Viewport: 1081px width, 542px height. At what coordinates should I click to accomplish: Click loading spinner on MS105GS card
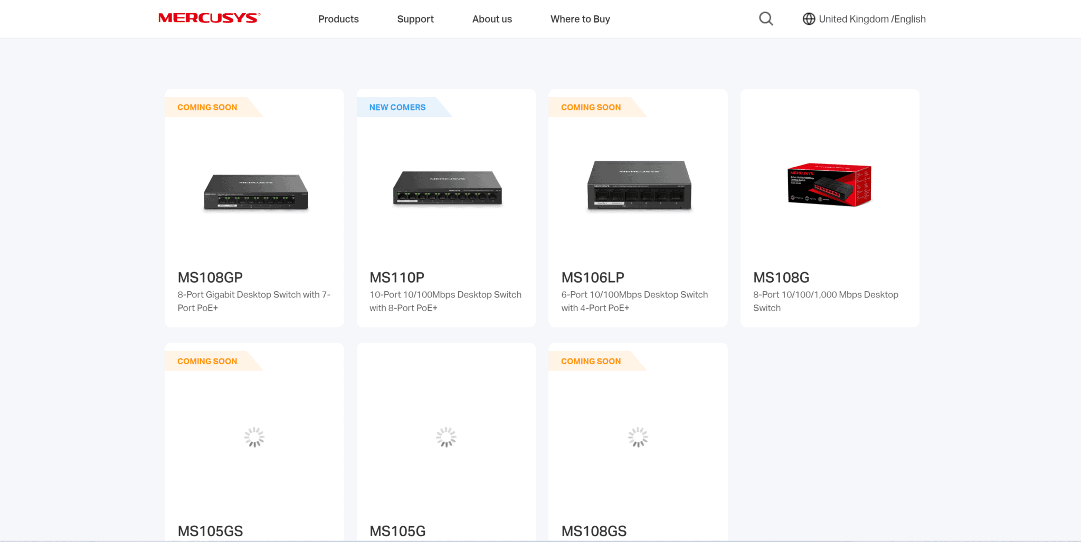click(x=254, y=437)
